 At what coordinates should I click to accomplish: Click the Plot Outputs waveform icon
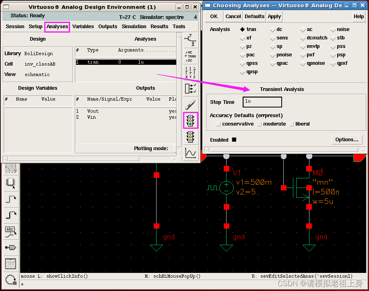click(x=190, y=153)
